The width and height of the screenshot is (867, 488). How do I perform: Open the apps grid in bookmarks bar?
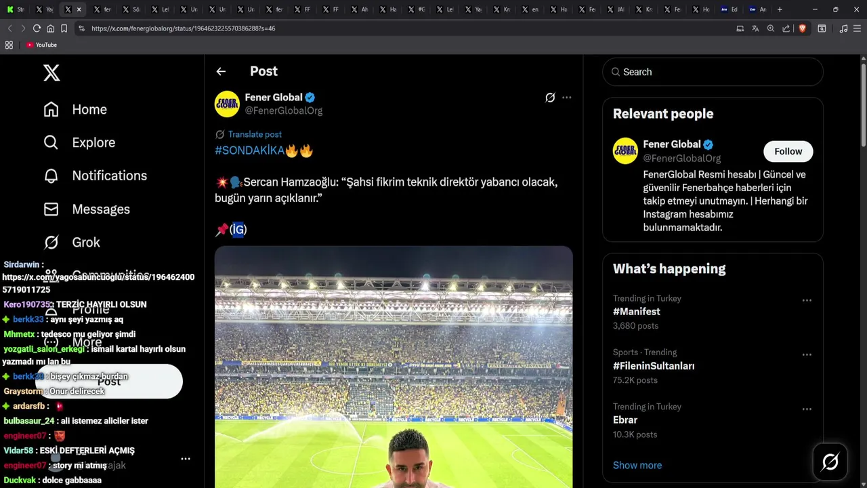point(9,45)
